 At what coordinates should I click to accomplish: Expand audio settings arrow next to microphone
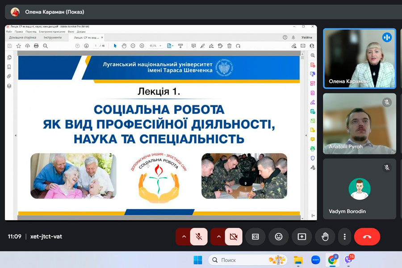click(184, 237)
